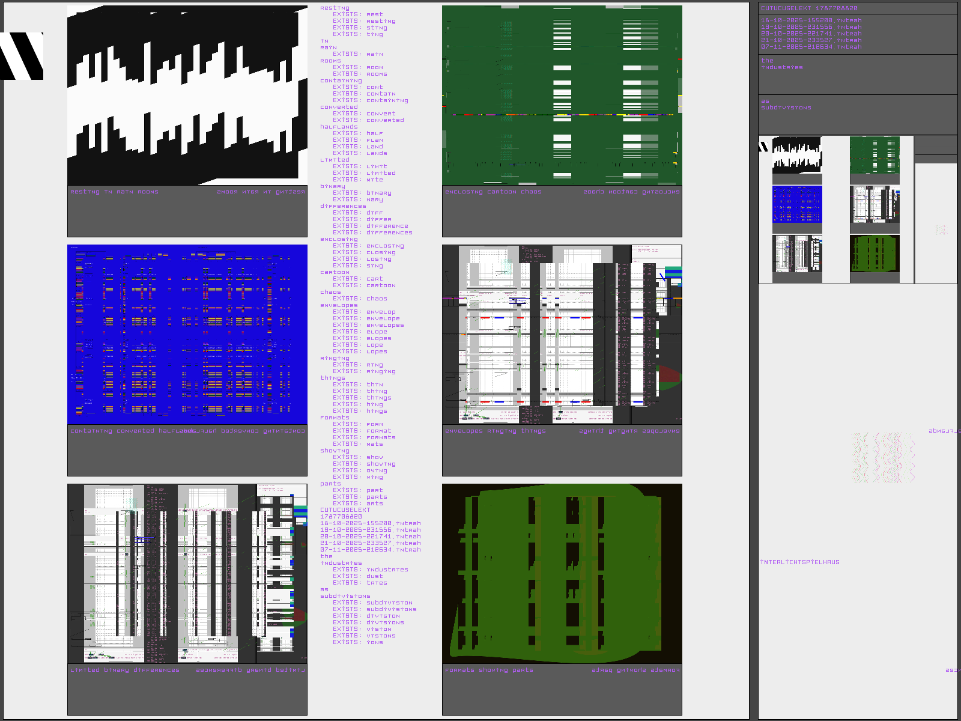Click the INTERLICHTSPIELHAUS link

pyautogui.click(x=799, y=562)
